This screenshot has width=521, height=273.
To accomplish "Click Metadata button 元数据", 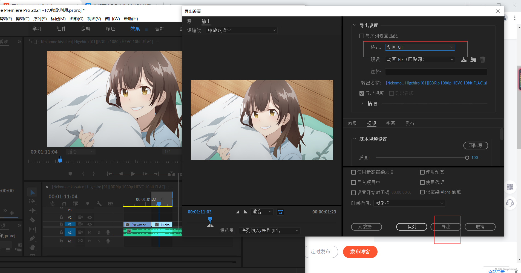I will click(366, 227).
